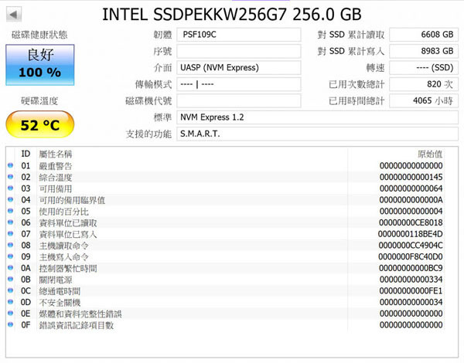Image resolution: width=464 pixels, height=363 pixels.
Task: Click the status dot for 05 使用的百分比
Action: 11,211
